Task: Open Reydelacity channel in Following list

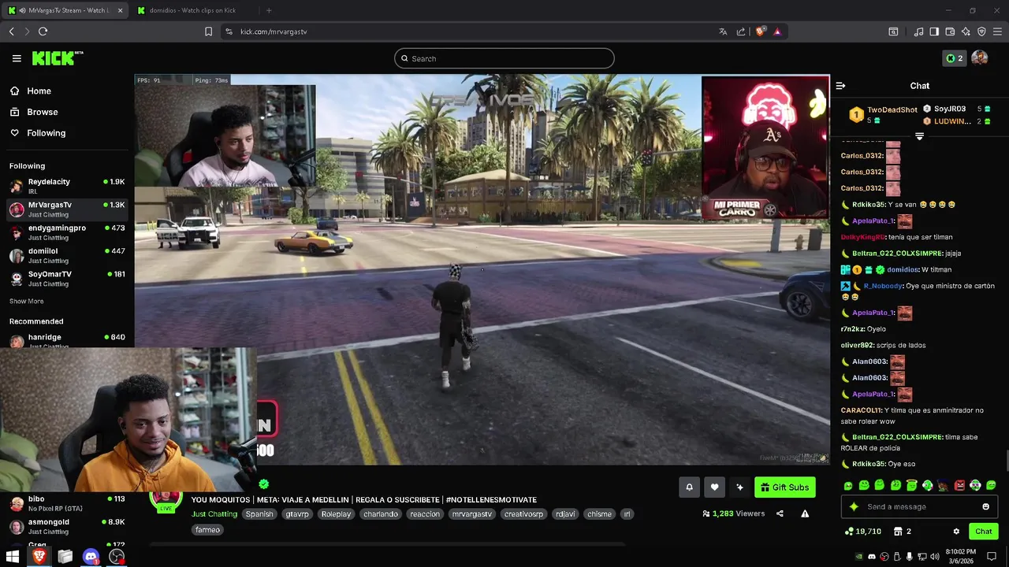Action: (x=67, y=186)
